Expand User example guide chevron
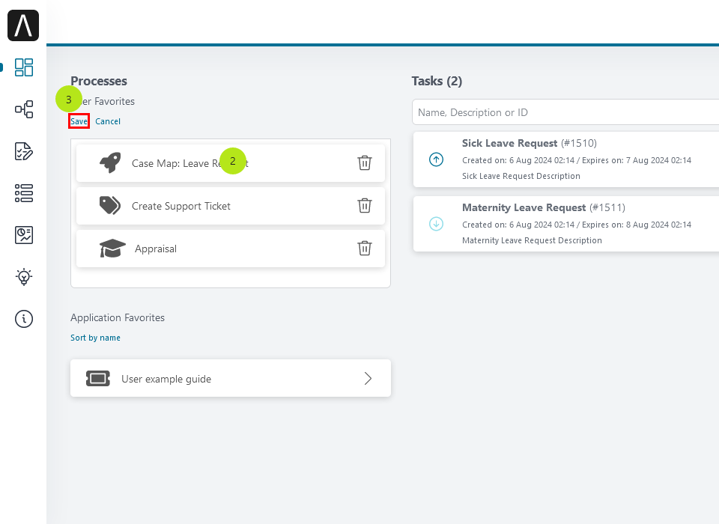719x524 pixels. (368, 378)
